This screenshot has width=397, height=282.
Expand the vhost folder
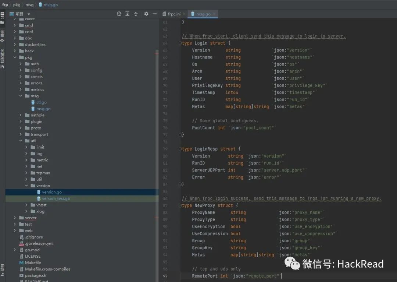(26, 205)
